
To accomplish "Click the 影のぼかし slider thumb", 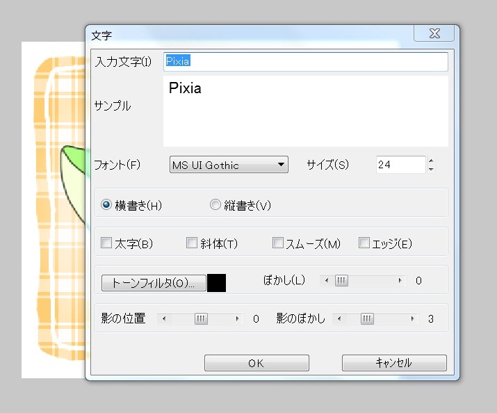I will click(x=367, y=318).
